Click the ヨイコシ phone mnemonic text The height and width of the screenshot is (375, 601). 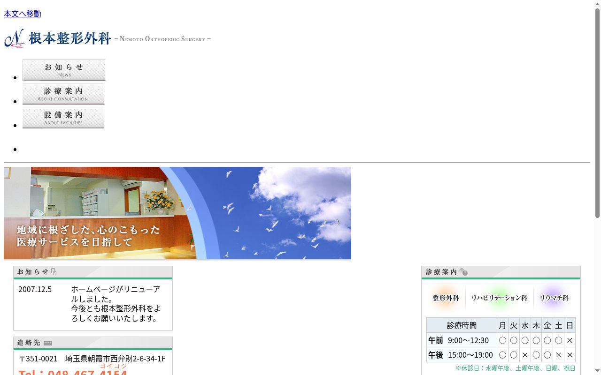(x=113, y=366)
